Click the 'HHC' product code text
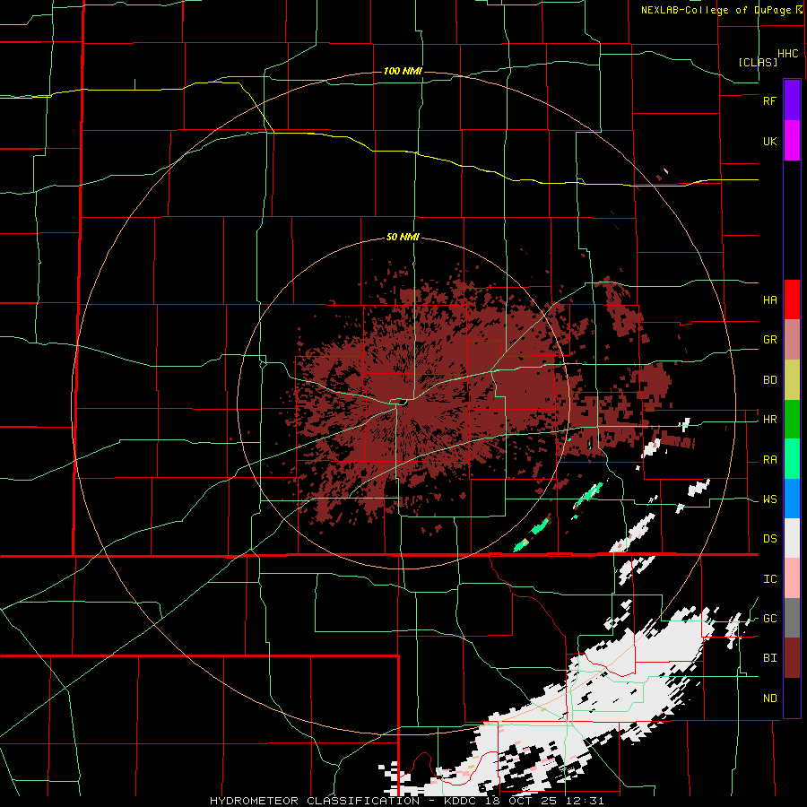The width and height of the screenshot is (807, 807). 788,54
